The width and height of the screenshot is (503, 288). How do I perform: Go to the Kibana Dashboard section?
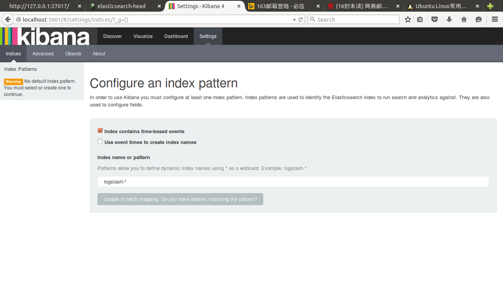[176, 36]
